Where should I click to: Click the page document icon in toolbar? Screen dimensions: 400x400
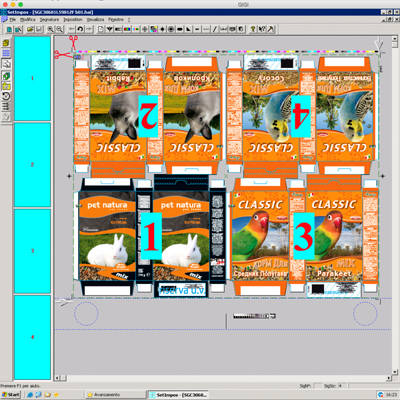pos(101,29)
